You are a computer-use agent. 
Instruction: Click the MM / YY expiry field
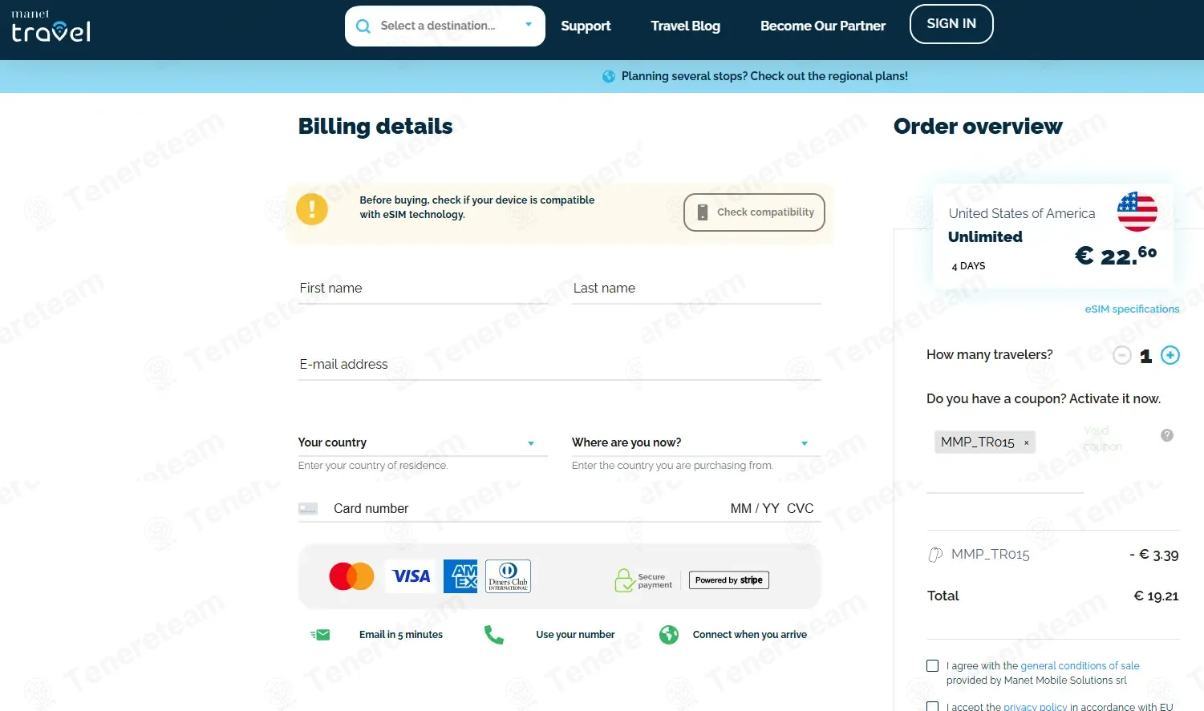point(755,509)
